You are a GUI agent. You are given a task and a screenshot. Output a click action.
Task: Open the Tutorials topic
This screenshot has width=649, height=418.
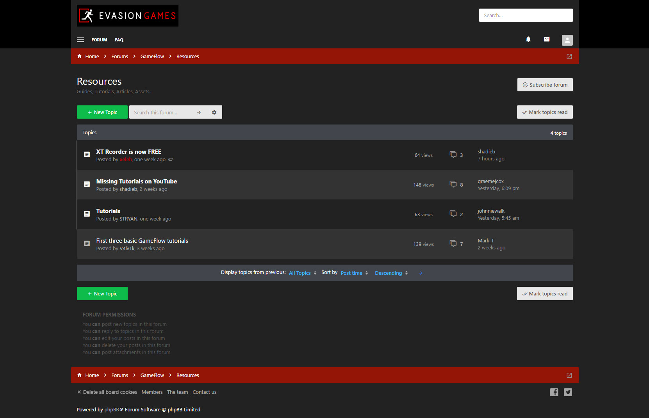108,211
